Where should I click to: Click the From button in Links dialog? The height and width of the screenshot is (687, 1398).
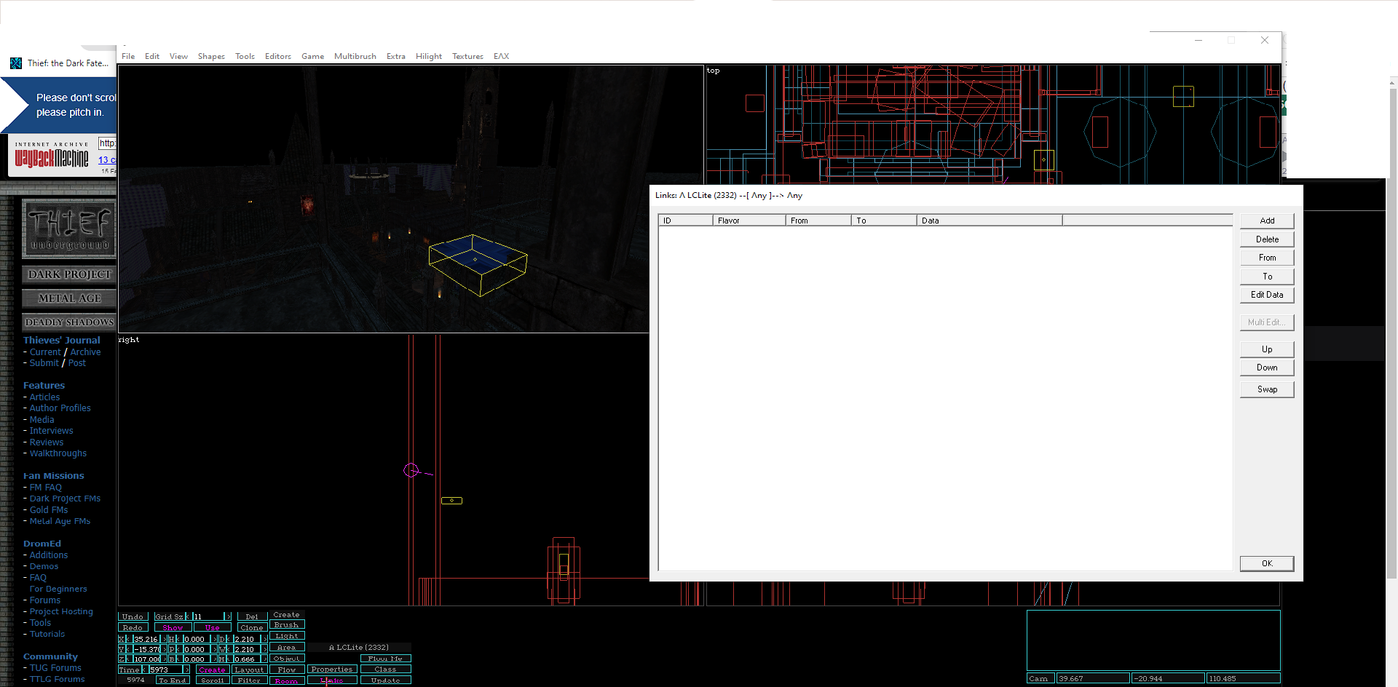click(x=1267, y=258)
